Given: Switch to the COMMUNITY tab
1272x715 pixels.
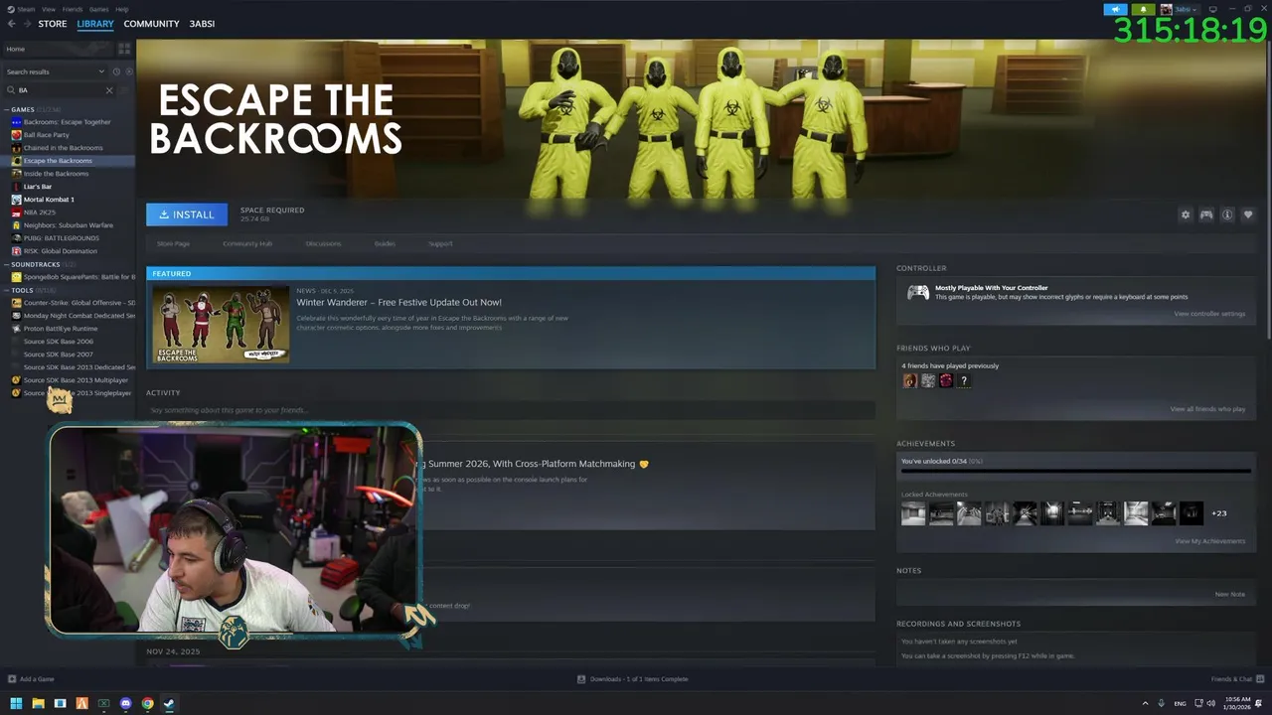Looking at the screenshot, I should click(151, 24).
